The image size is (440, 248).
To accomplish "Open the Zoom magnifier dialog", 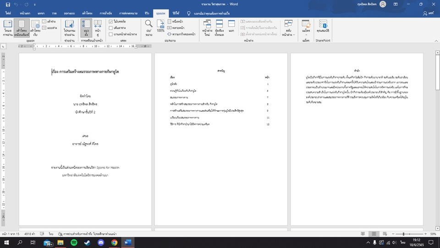I will click(x=148, y=28).
